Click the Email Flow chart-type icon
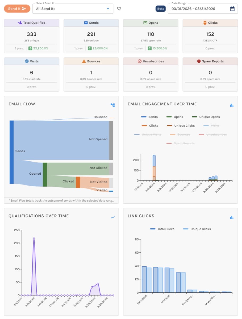 click(113, 105)
